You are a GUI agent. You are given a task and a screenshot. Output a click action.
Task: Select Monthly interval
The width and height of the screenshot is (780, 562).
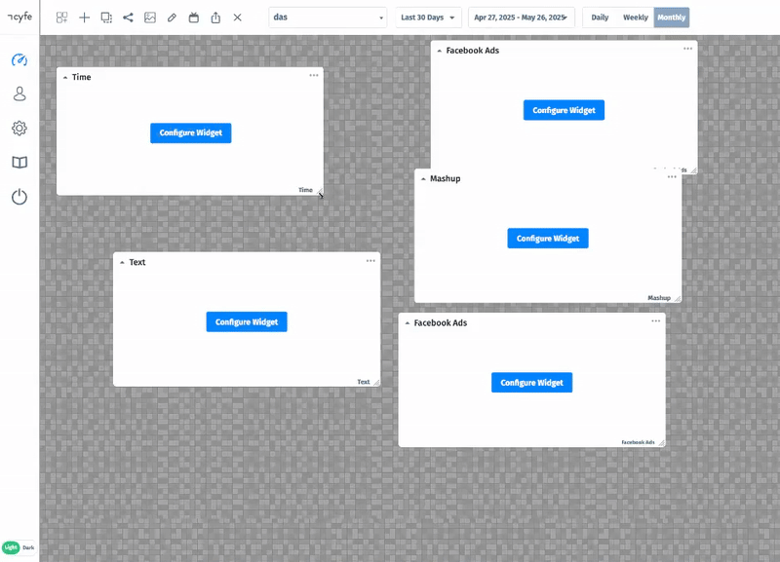click(671, 18)
